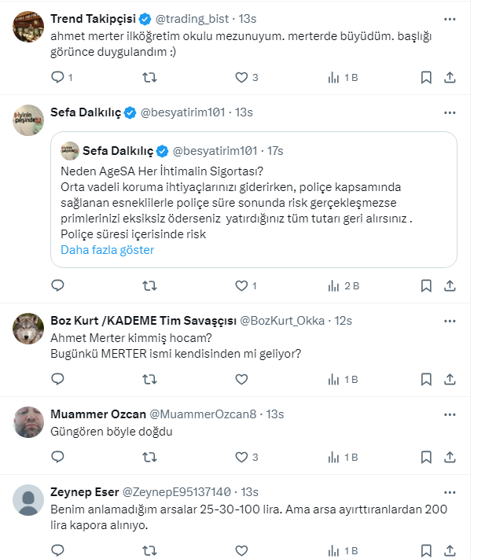The height and width of the screenshot is (559, 485).
Task: Like Trend Takipçisi's tweet
Action: 241,77
